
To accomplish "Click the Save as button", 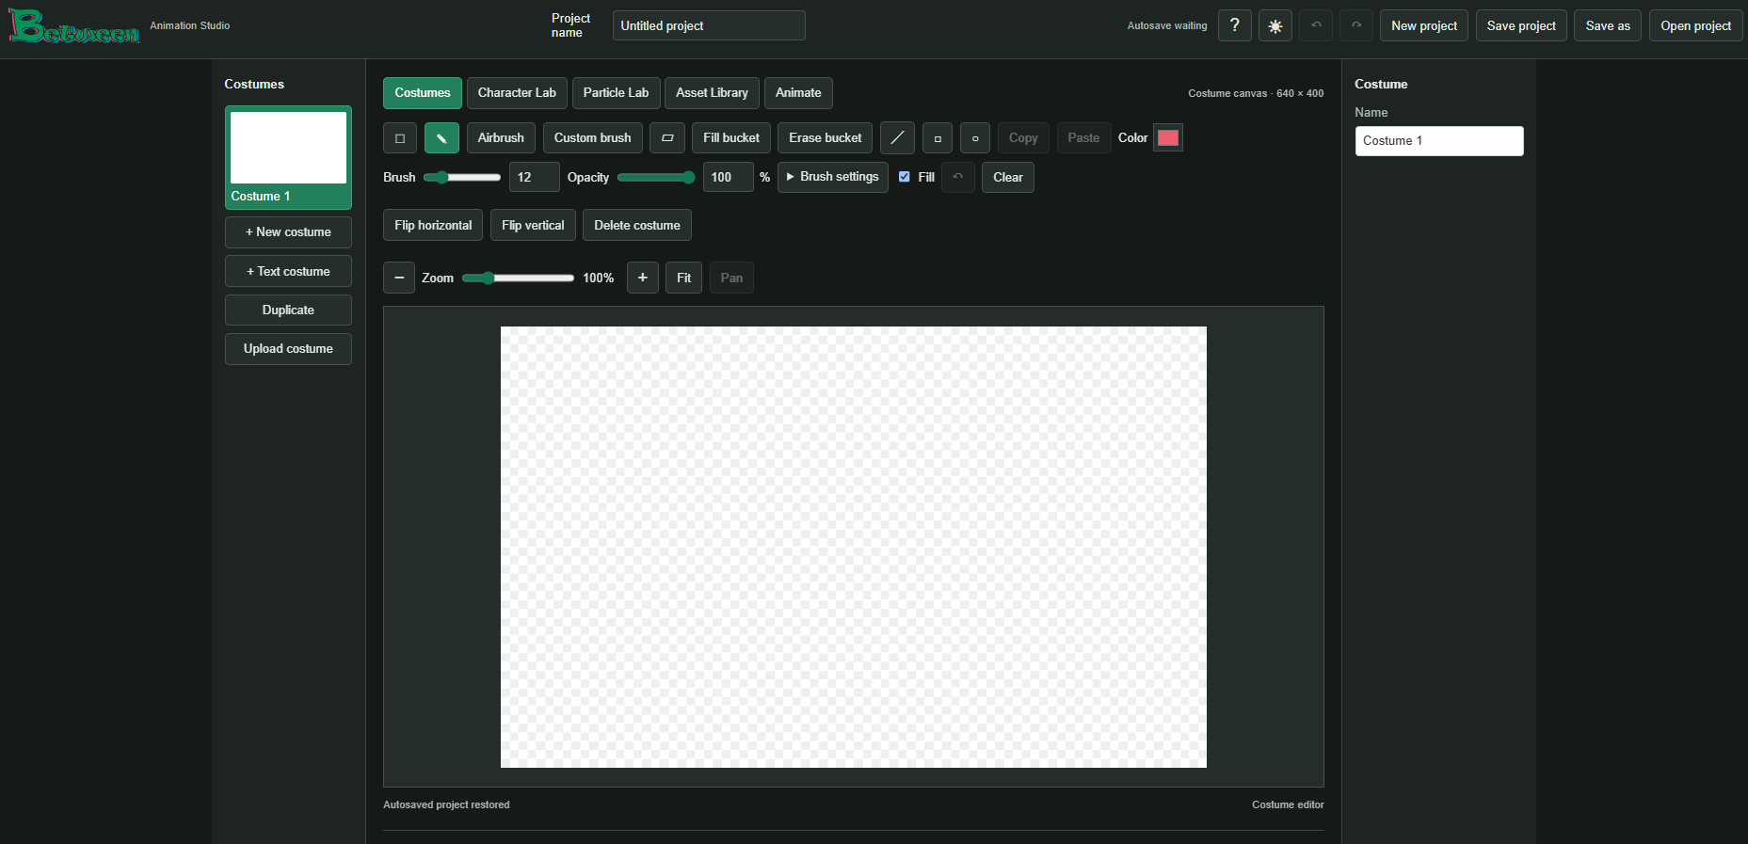I will click(1608, 25).
